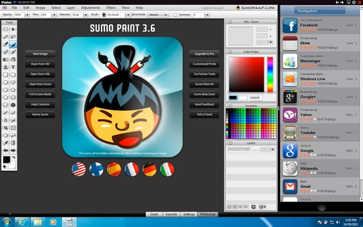Open the Flow dropdown arrow
Screen dimensions: 363x227
tap(54, 15)
